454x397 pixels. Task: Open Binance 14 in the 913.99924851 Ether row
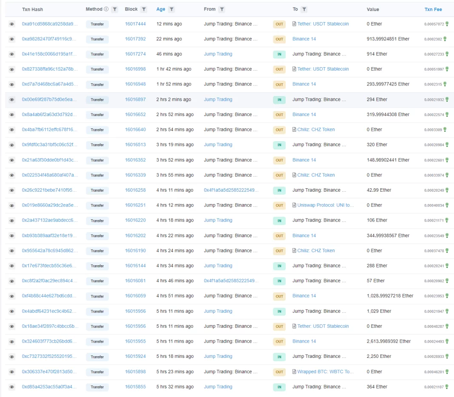(304, 39)
